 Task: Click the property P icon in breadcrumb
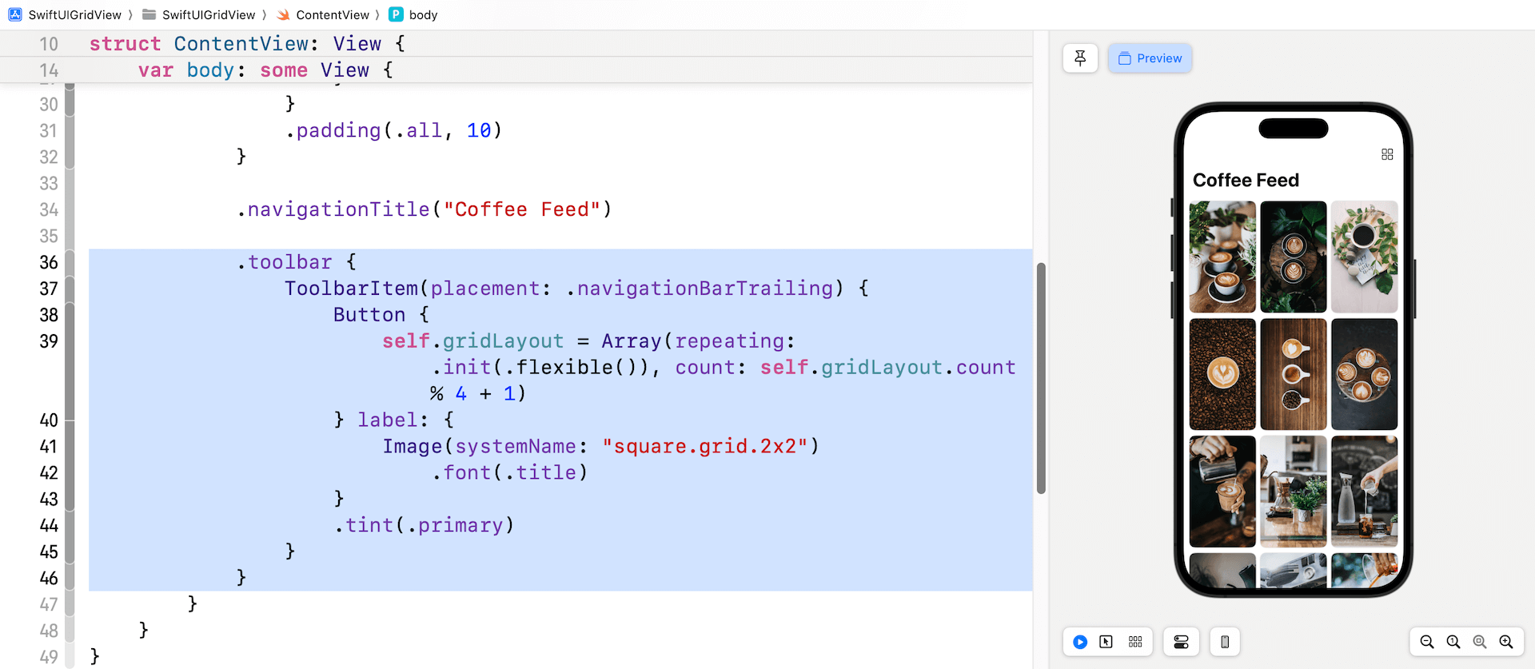(x=396, y=14)
